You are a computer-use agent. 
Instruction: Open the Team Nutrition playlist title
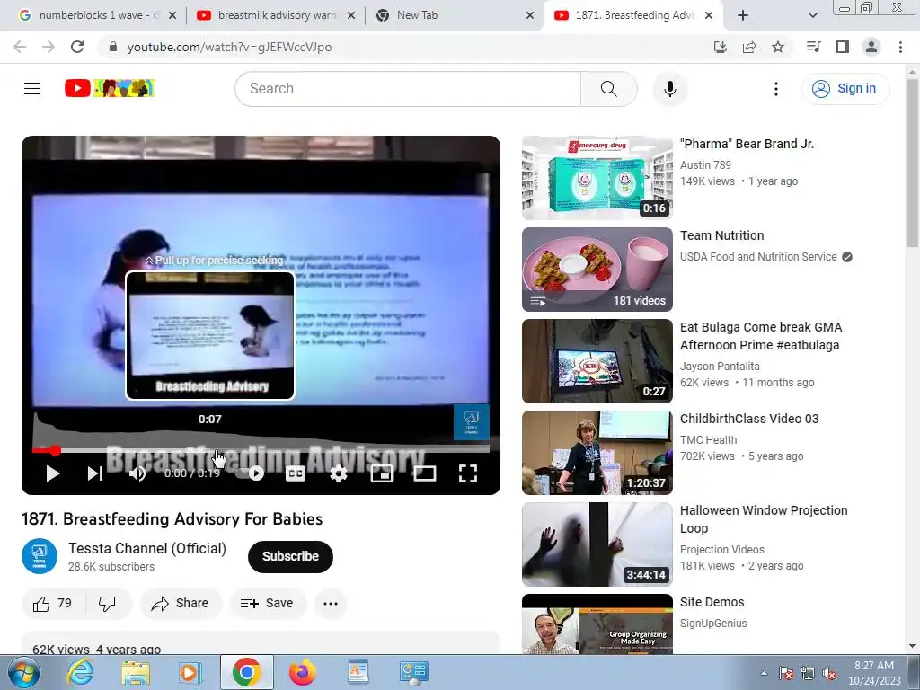(x=721, y=235)
